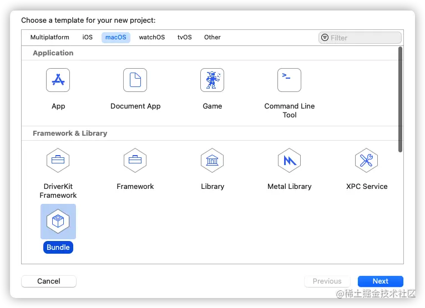
Task: Click the Next button
Action: tap(380, 281)
